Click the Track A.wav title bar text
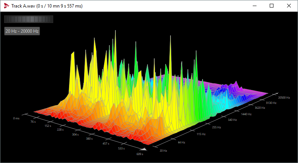The width and height of the screenshot is (298, 163). point(47,6)
